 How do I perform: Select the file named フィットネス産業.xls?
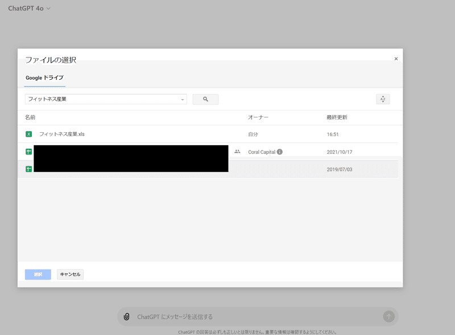point(61,134)
